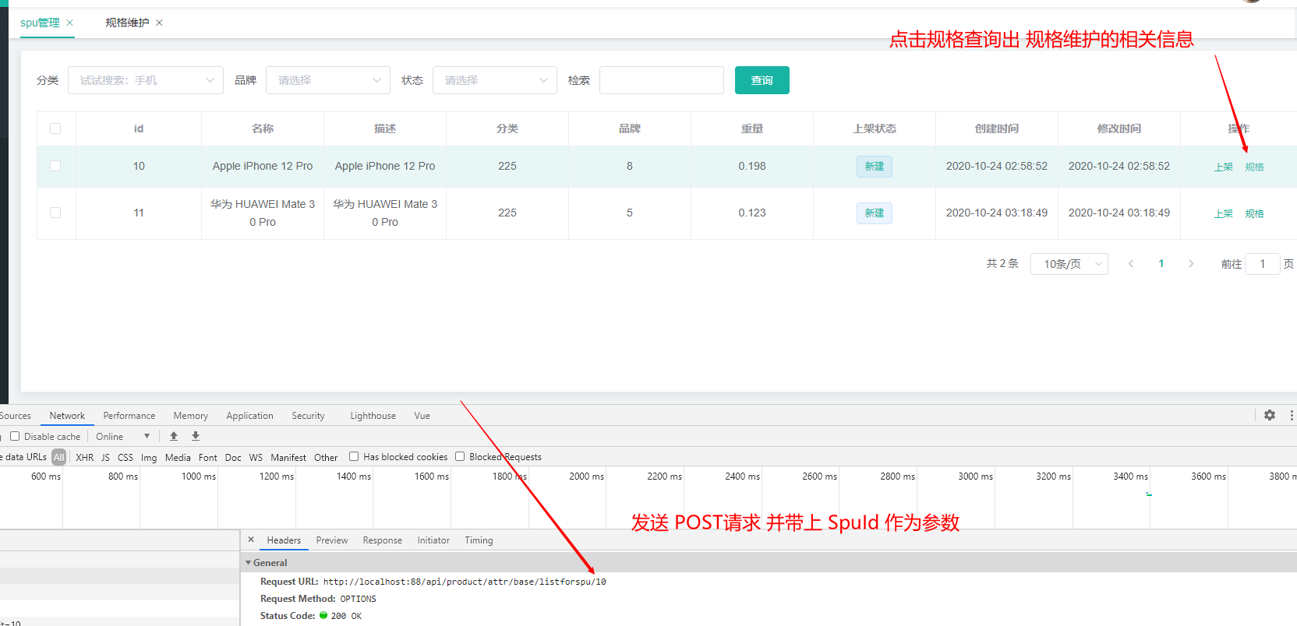The width and height of the screenshot is (1297, 626).
Task: Open the Application DevTools tab
Action: click(x=250, y=416)
